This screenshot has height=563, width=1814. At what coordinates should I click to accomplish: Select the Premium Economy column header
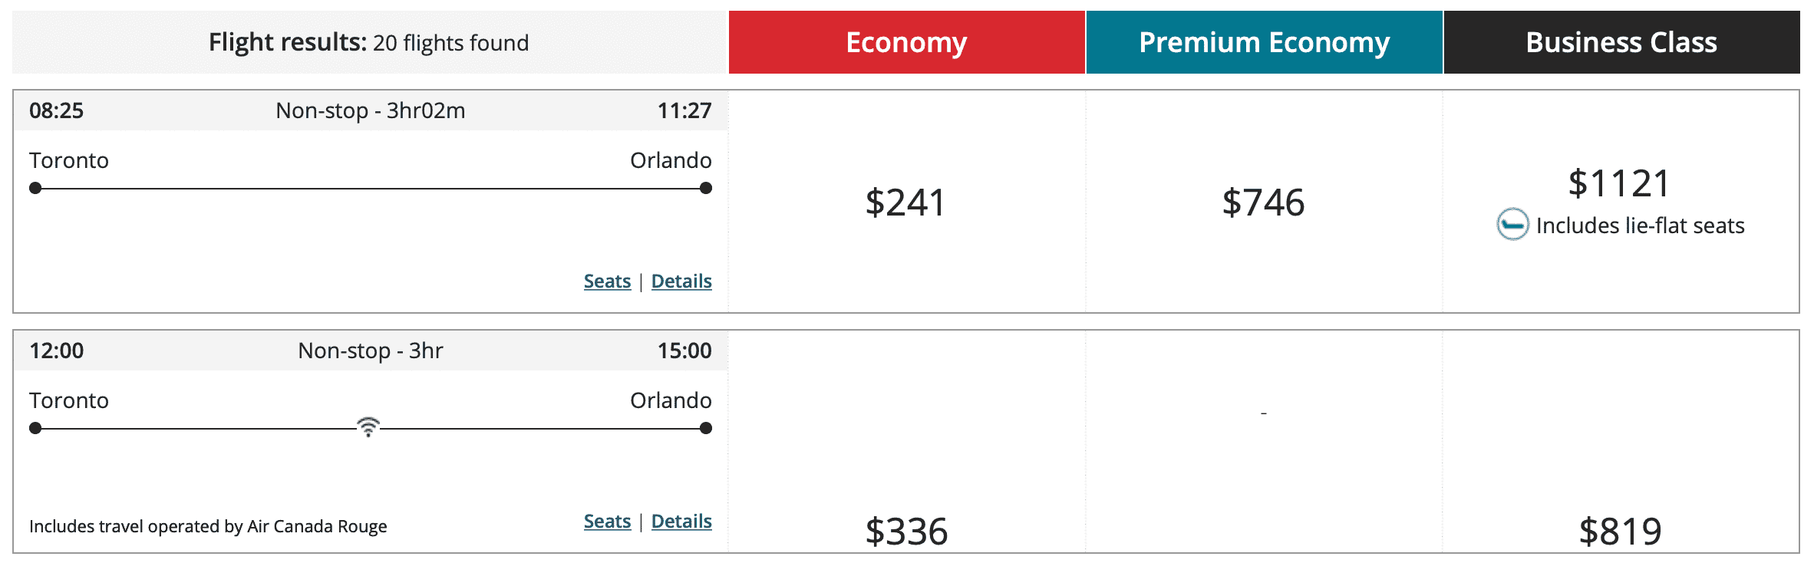[1264, 42]
